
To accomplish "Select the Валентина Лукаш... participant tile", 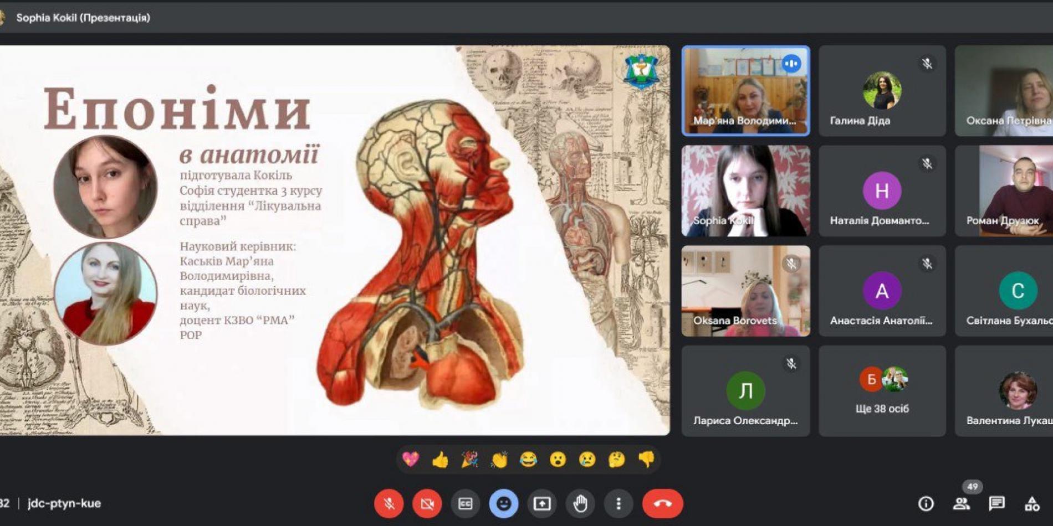I will 1004,391.
